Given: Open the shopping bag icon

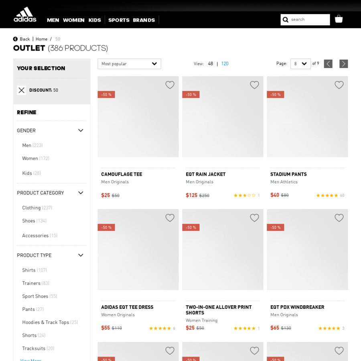Looking at the screenshot, I should pyautogui.click(x=339, y=19).
